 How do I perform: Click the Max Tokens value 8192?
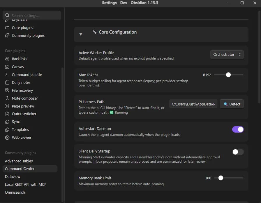(x=207, y=75)
